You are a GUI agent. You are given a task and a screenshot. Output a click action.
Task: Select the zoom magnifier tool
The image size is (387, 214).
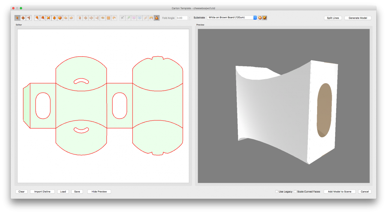point(37,18)
